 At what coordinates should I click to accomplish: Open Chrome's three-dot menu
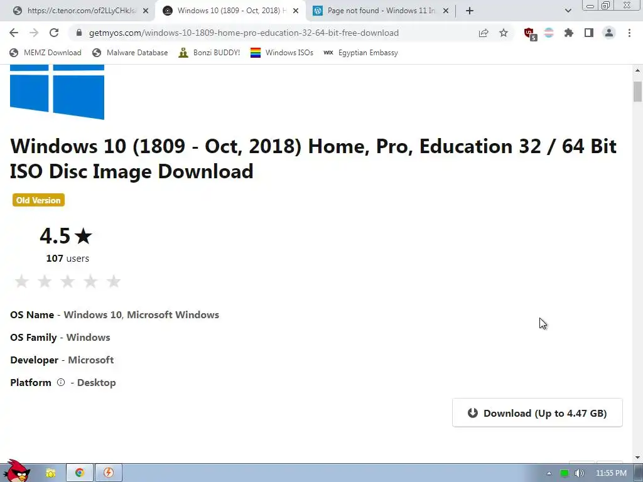[629, 33]
